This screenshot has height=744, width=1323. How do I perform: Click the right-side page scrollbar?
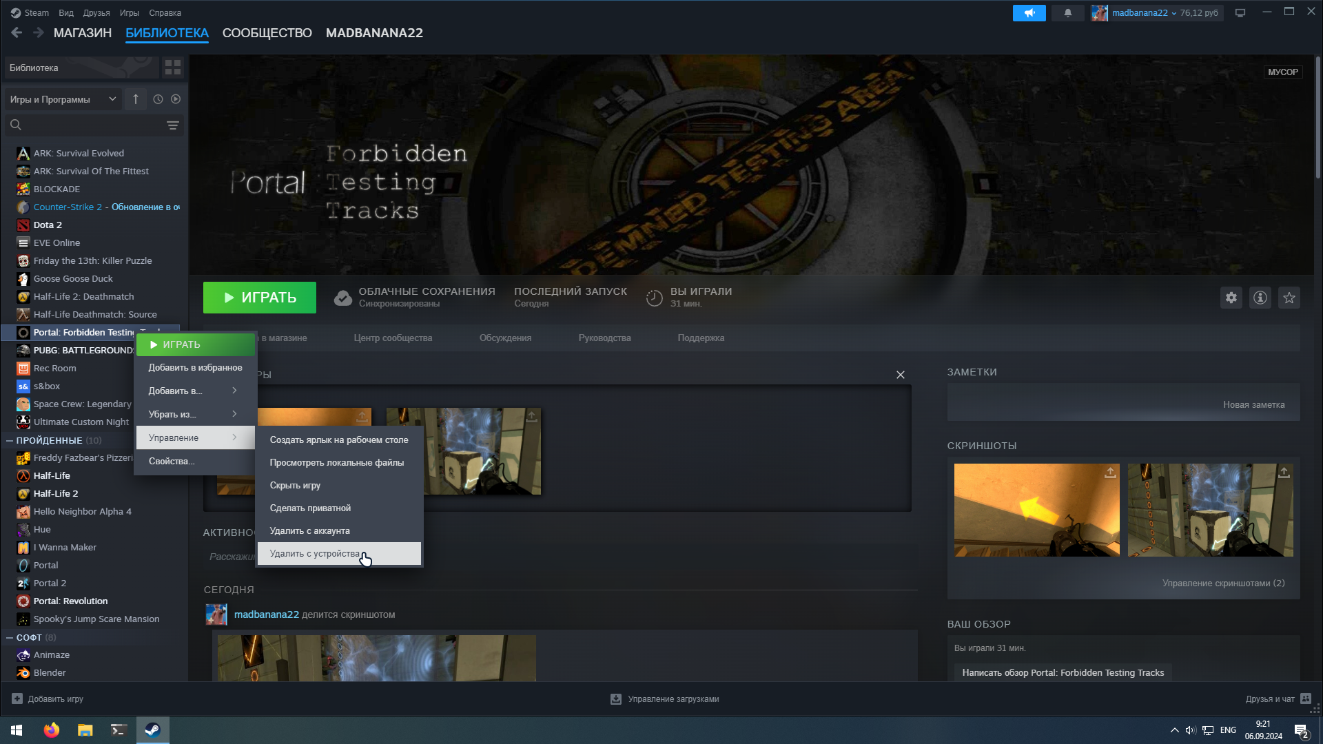click(1317, 117)
